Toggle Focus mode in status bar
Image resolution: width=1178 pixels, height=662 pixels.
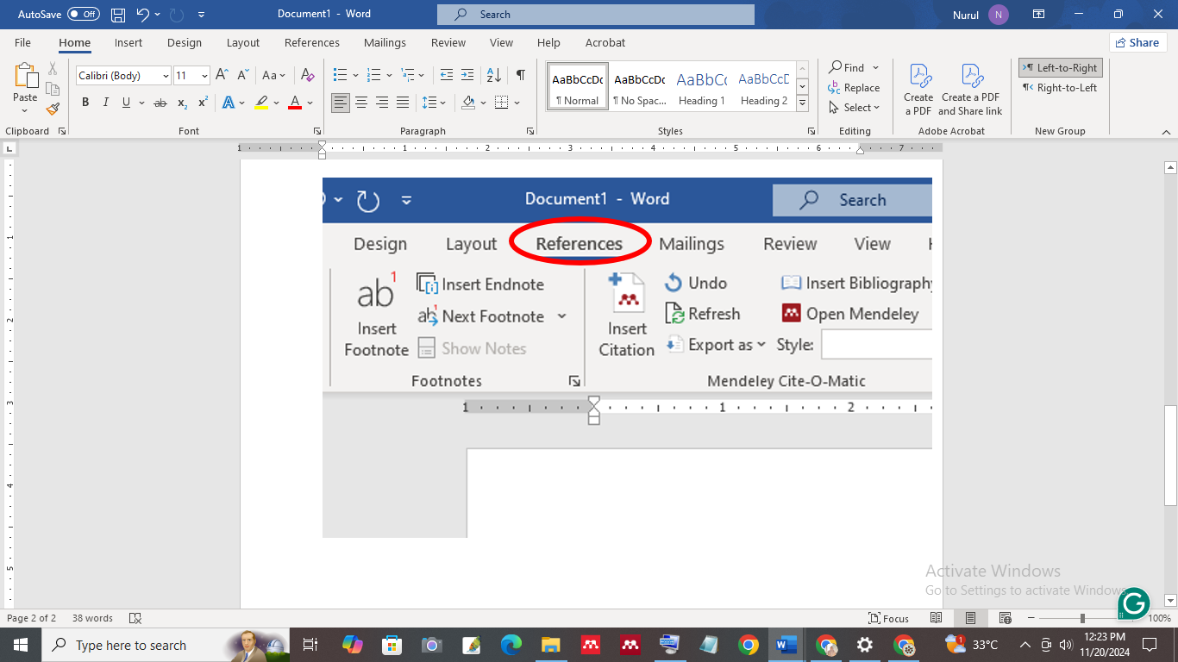tap(889, 618)
